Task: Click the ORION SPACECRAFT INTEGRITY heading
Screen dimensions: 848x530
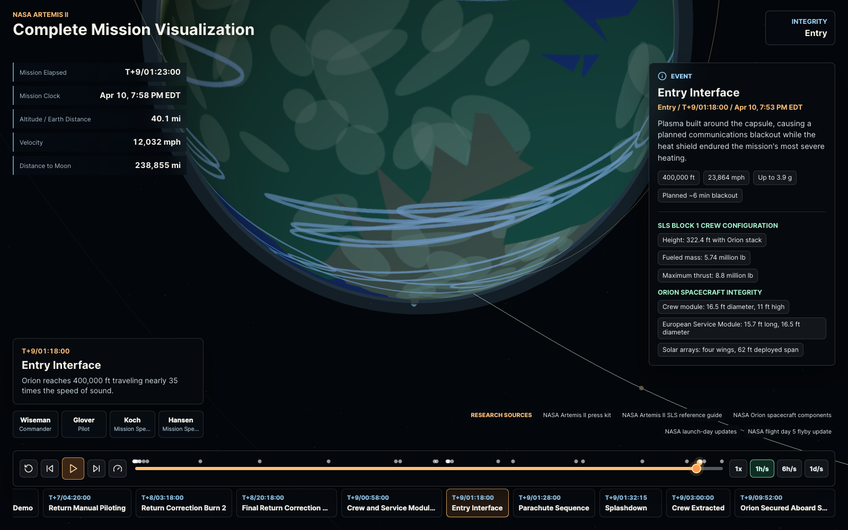Action: tap(710, 293)
